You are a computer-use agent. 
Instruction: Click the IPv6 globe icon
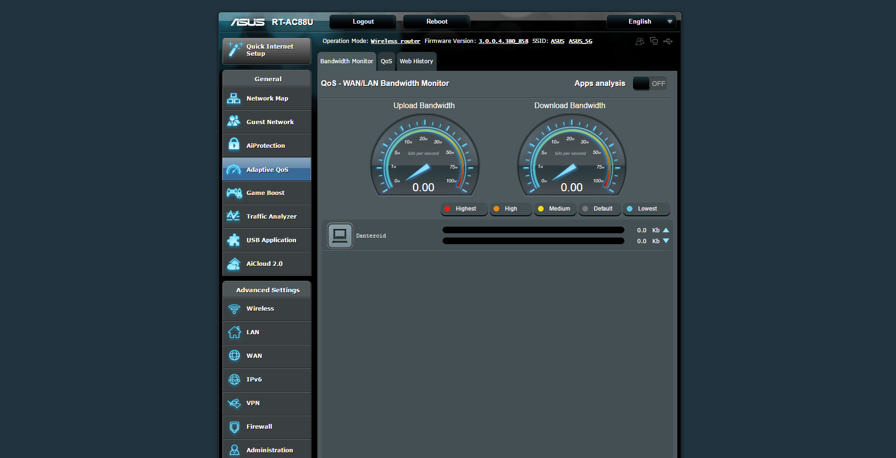coord(234,379)
